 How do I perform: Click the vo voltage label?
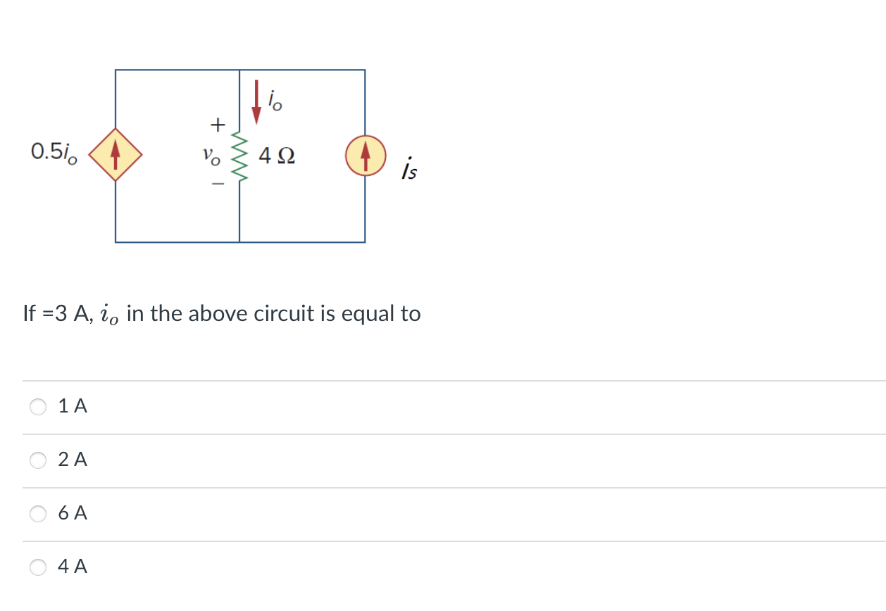pos(211,156)
